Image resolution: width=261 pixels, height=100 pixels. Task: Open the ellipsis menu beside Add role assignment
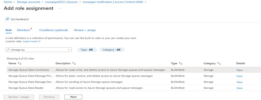60,8
